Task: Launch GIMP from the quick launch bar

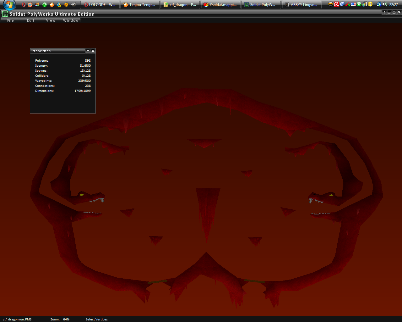Action: pyautogui.click(x=73, y=5)
